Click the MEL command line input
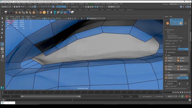This screenshot has height=108, width=192. coord(39,100)
